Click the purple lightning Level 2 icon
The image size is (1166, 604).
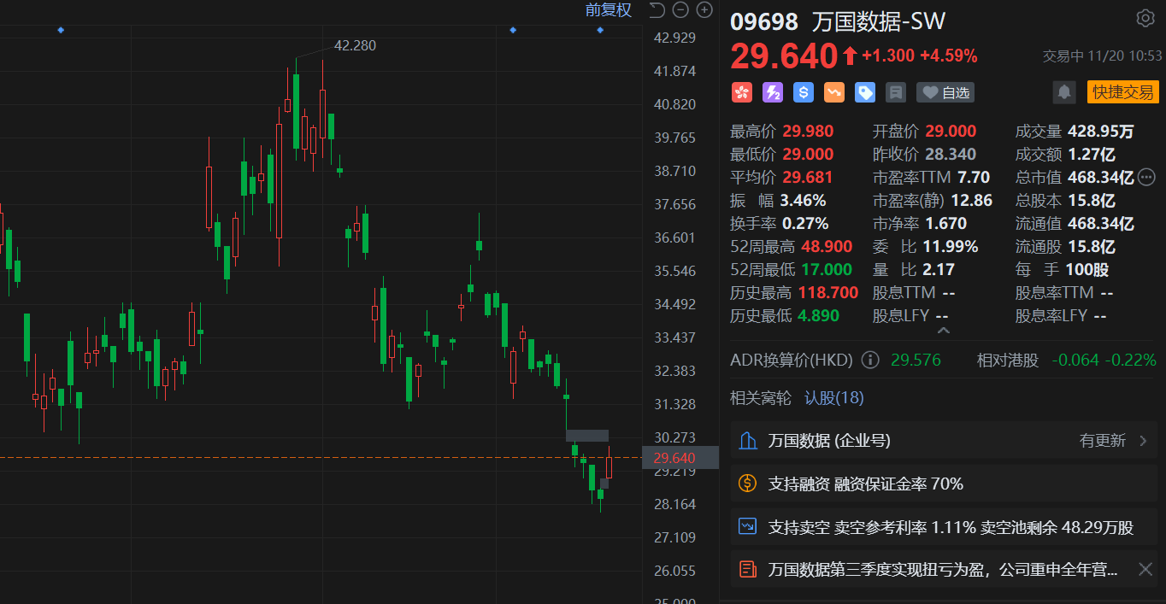(772, 92)
